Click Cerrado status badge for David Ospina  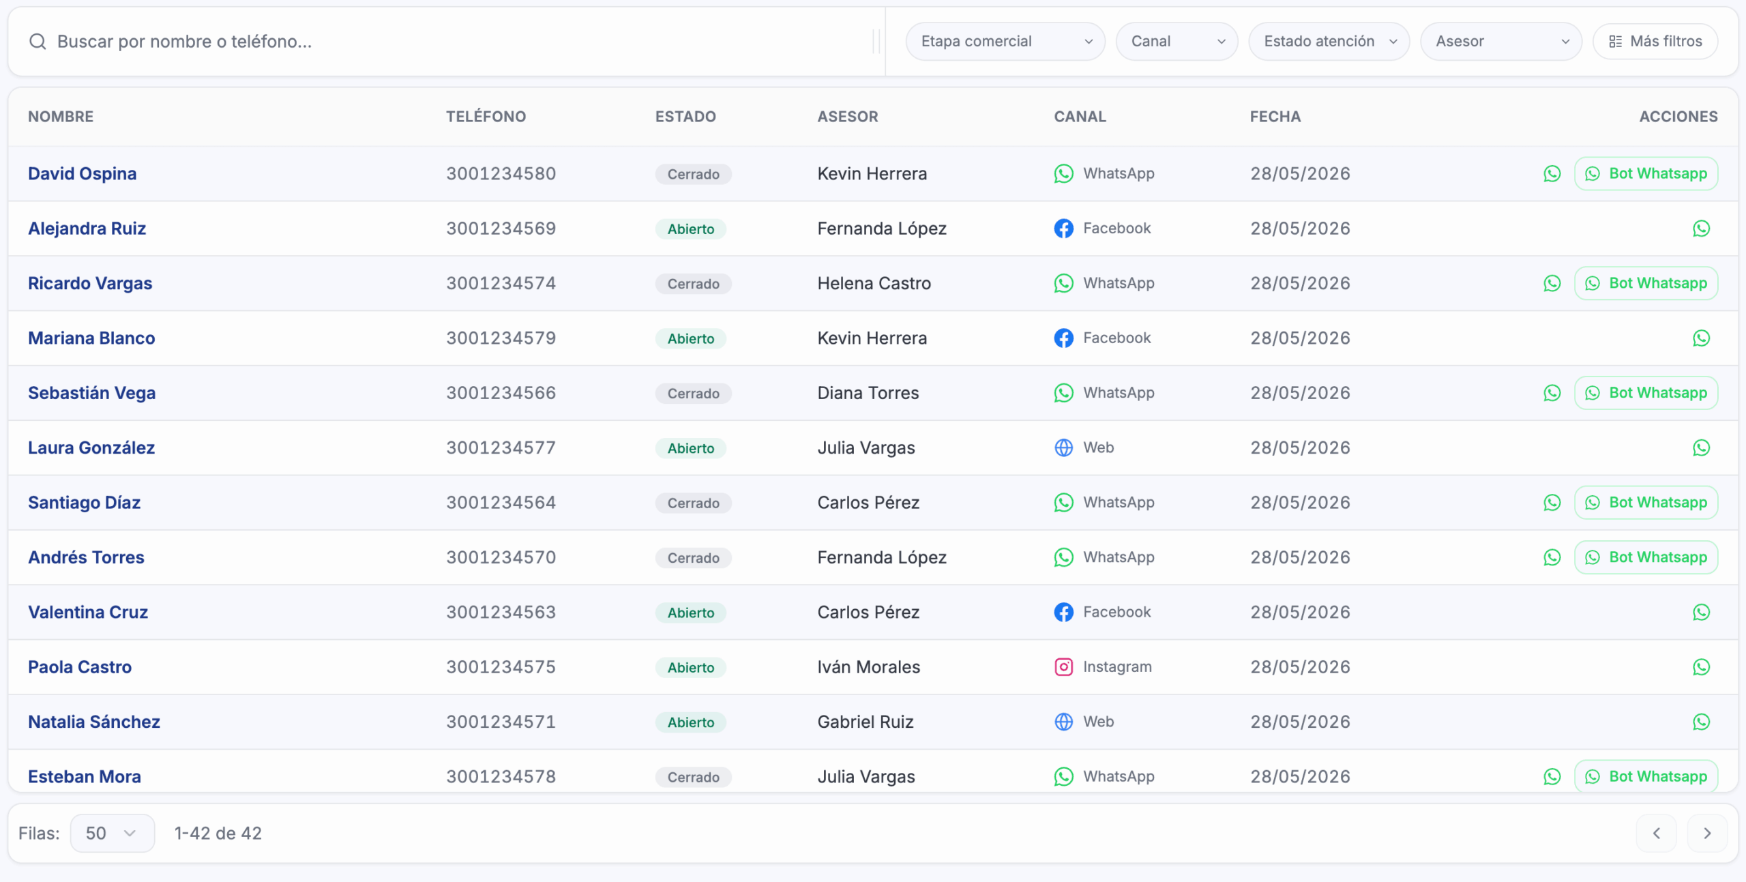coord(693,174)
